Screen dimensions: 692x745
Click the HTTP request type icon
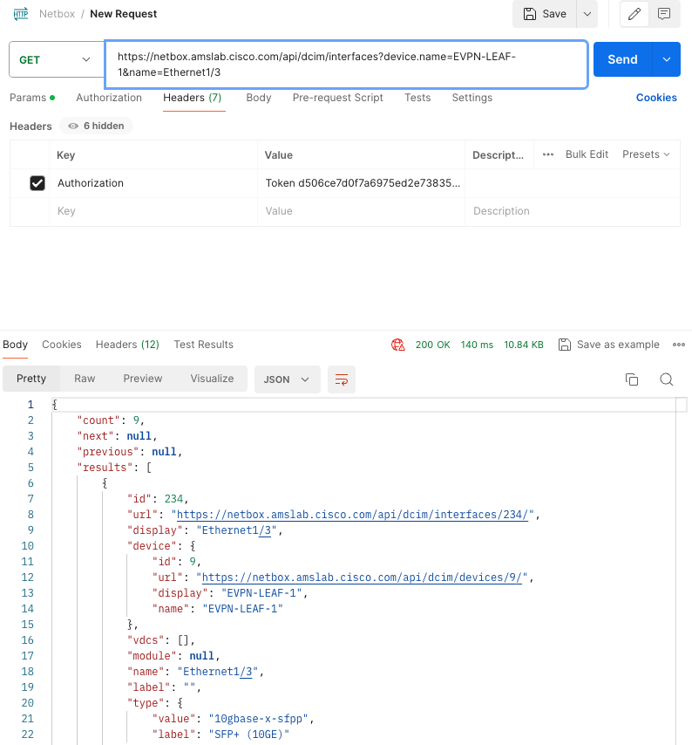coord(20,14)
